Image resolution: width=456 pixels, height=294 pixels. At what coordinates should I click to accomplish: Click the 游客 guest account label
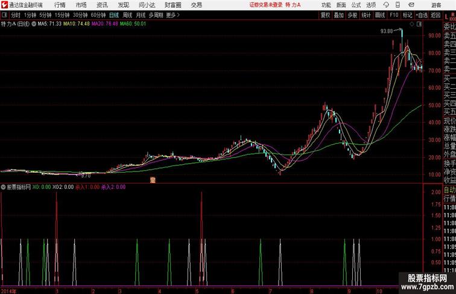click(436, 5)
